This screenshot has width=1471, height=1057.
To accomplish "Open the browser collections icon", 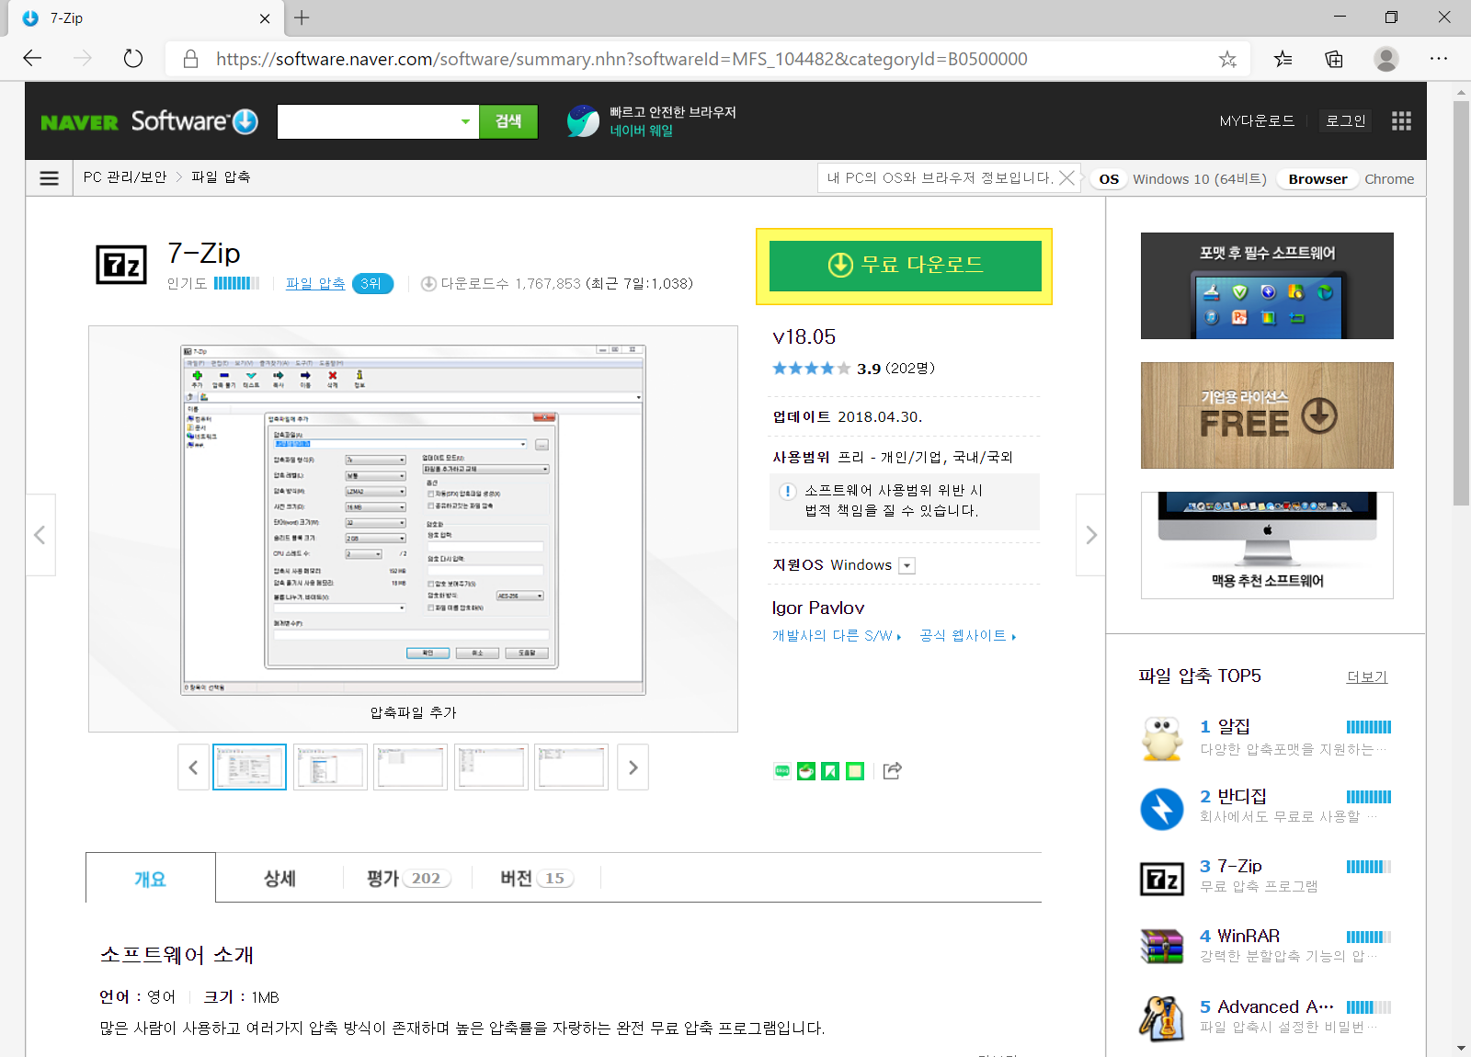I will pos(1334,59).
